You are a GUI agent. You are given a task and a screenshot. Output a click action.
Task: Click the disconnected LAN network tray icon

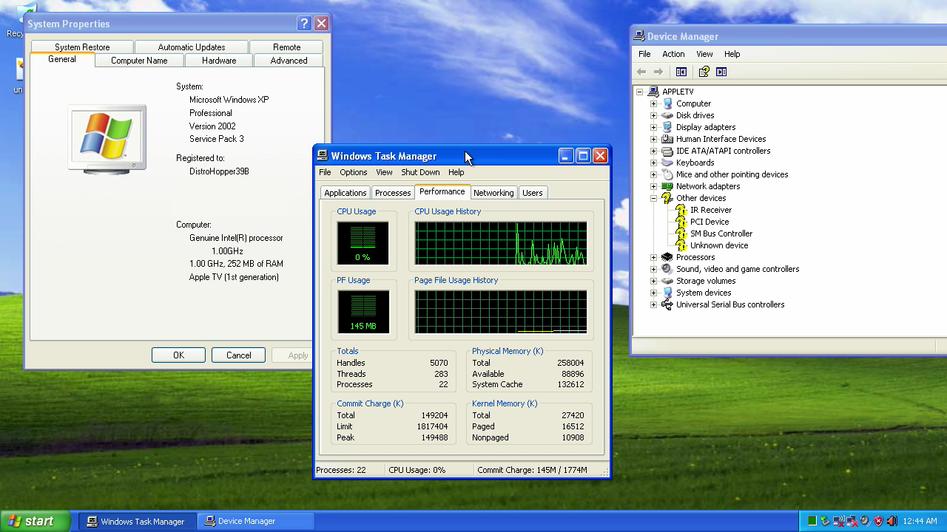852,521
